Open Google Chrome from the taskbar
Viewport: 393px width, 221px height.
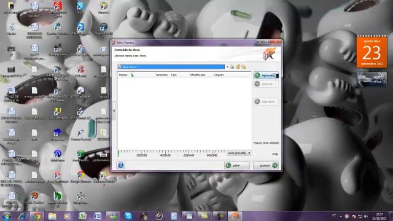[x=37, y=216]
